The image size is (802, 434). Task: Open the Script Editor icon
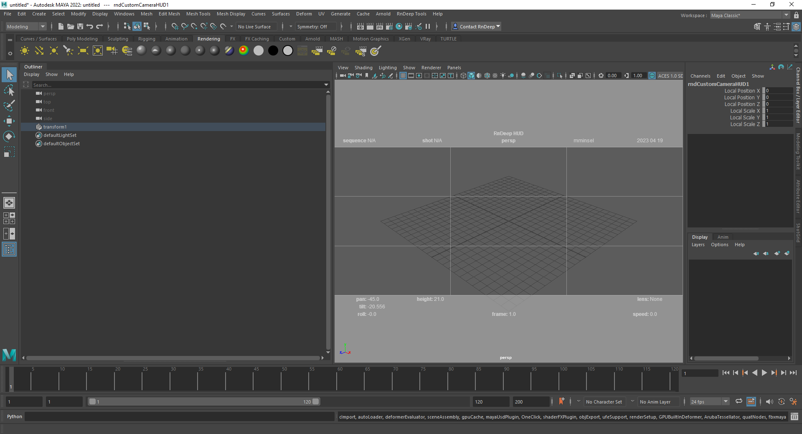(x=794, y=416)
